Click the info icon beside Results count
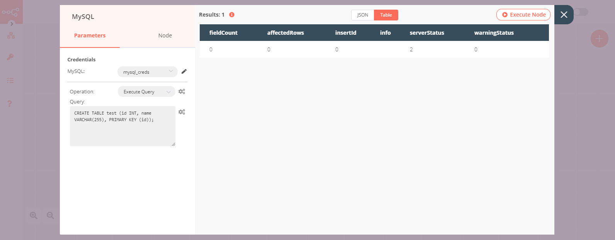The height and width of the screenshot is (240, 615). point(232,15)
